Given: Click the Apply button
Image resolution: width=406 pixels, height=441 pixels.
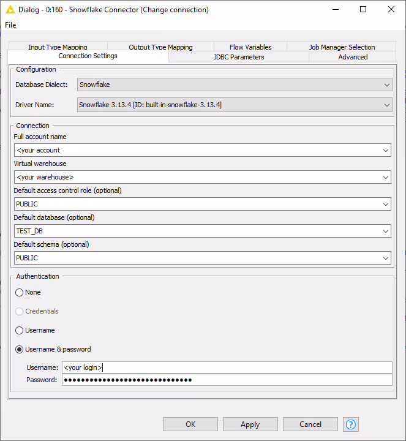Looking at the screenshot, I should tap(250, 424).
